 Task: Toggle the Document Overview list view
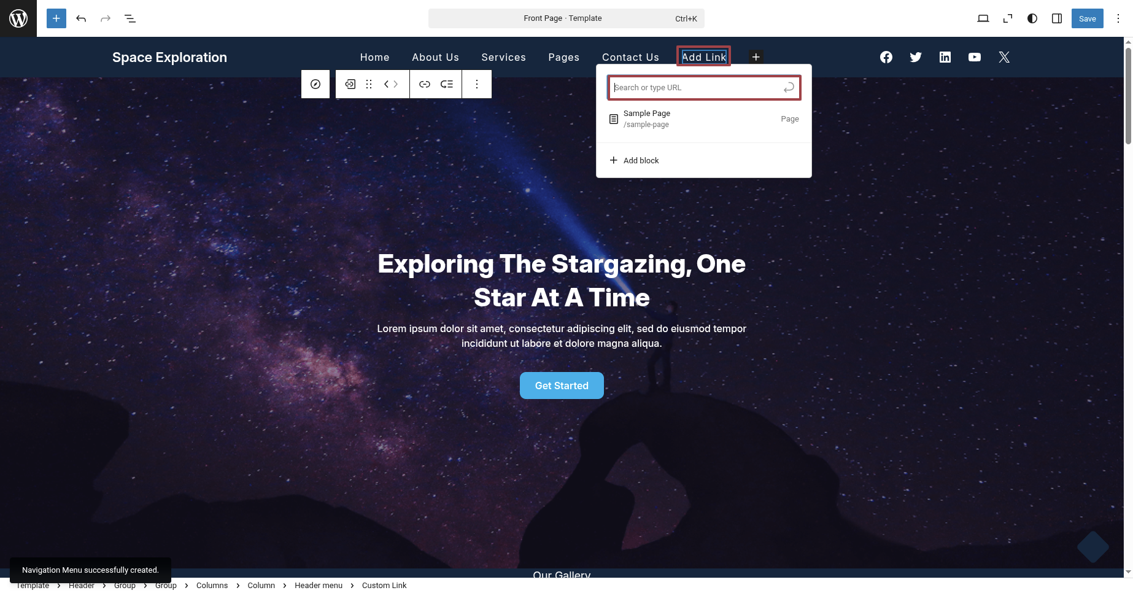point(130,18)
